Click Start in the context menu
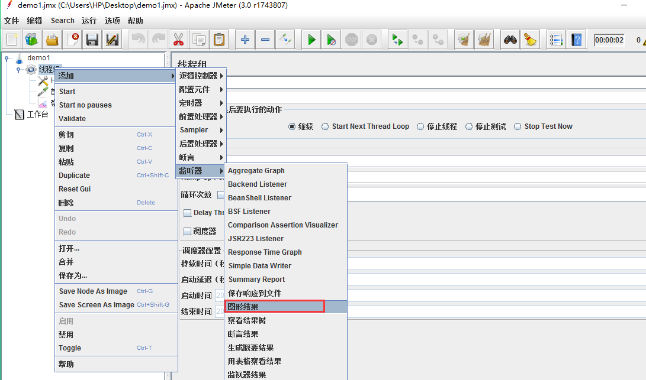Image resolution: width=646 pixels, height=380 pixels. [x=116, y=91]
